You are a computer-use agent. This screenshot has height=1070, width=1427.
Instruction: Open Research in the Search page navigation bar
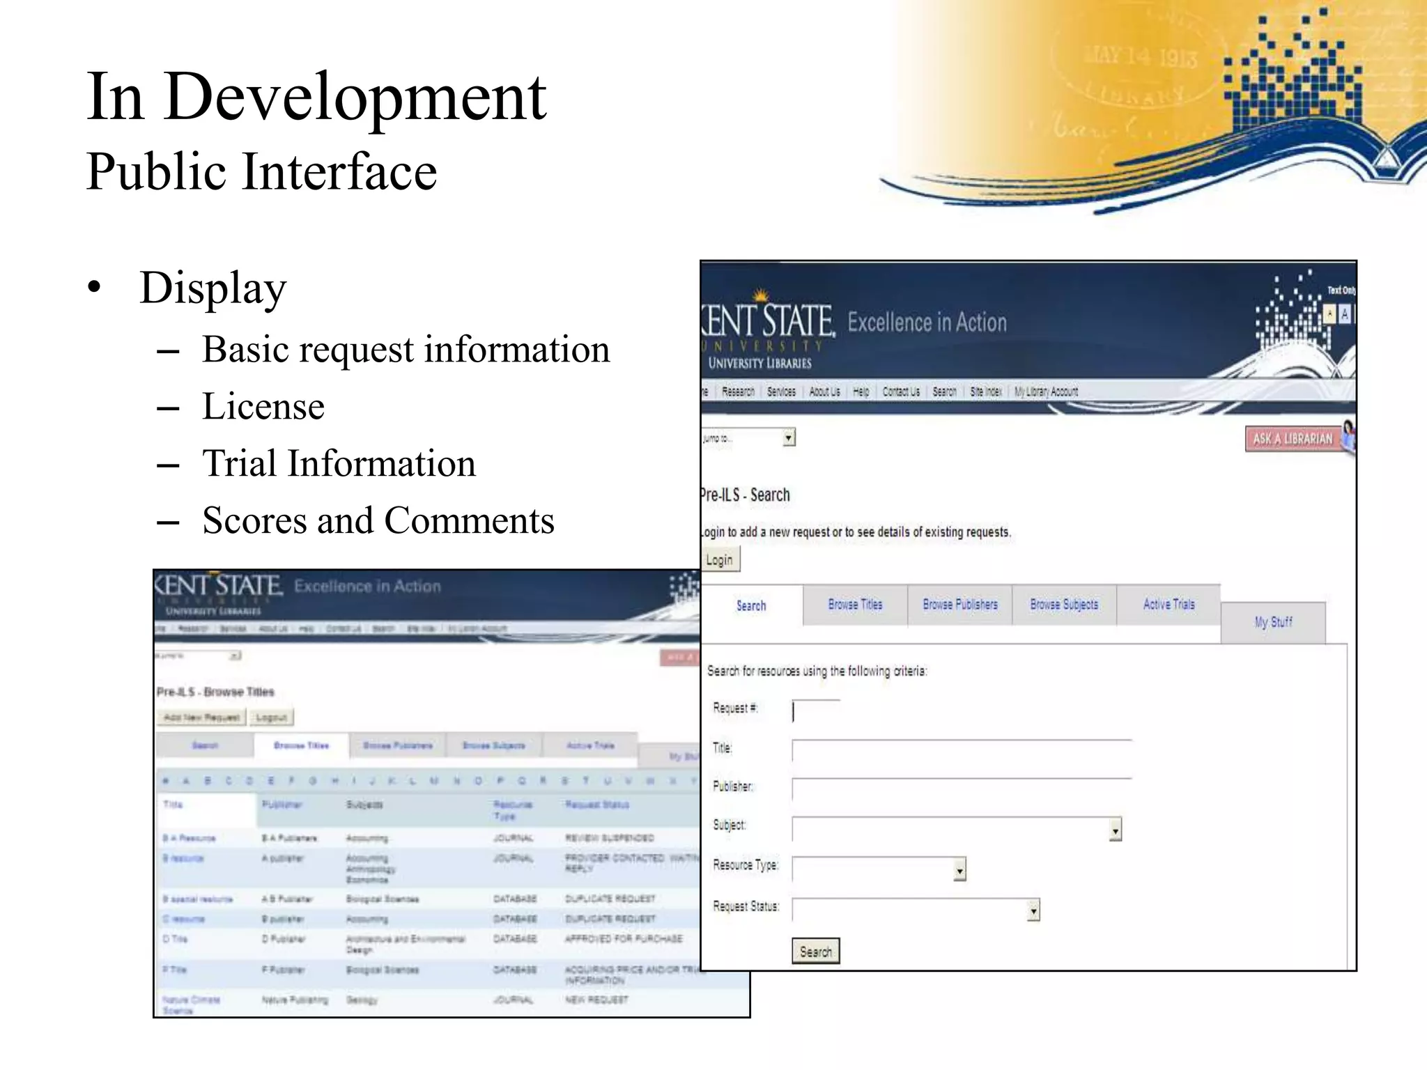click(738, 391)
